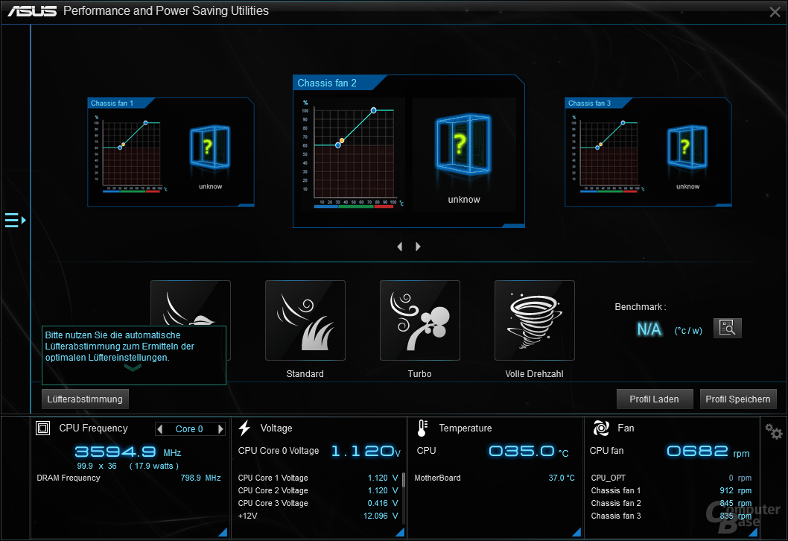Open the benchmark magnifier details icon
The image size is (788, 541).
click(x=727, y=328)
